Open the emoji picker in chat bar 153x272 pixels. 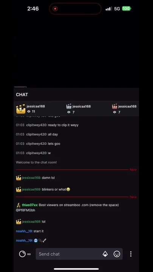(117, 254)
